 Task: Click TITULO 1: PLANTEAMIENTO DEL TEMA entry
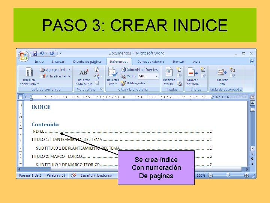click(x=121, y=139)
